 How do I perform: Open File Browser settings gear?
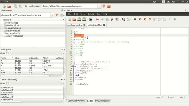pyautogui.click(x=62, y=15)
